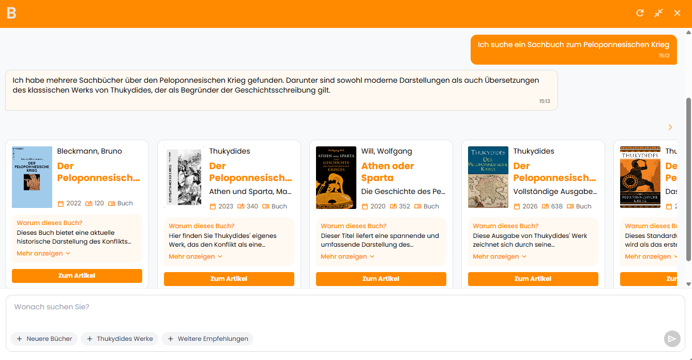Open title link on Bleckmann, Bruno card

tap(98, 172)
